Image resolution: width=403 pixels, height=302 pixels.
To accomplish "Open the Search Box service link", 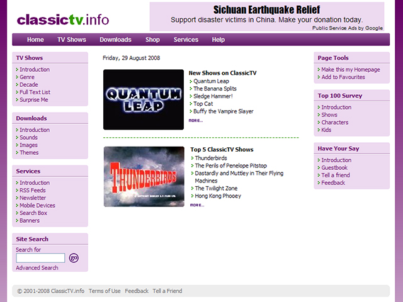I will pyautogui.click(x=33, y=213).
